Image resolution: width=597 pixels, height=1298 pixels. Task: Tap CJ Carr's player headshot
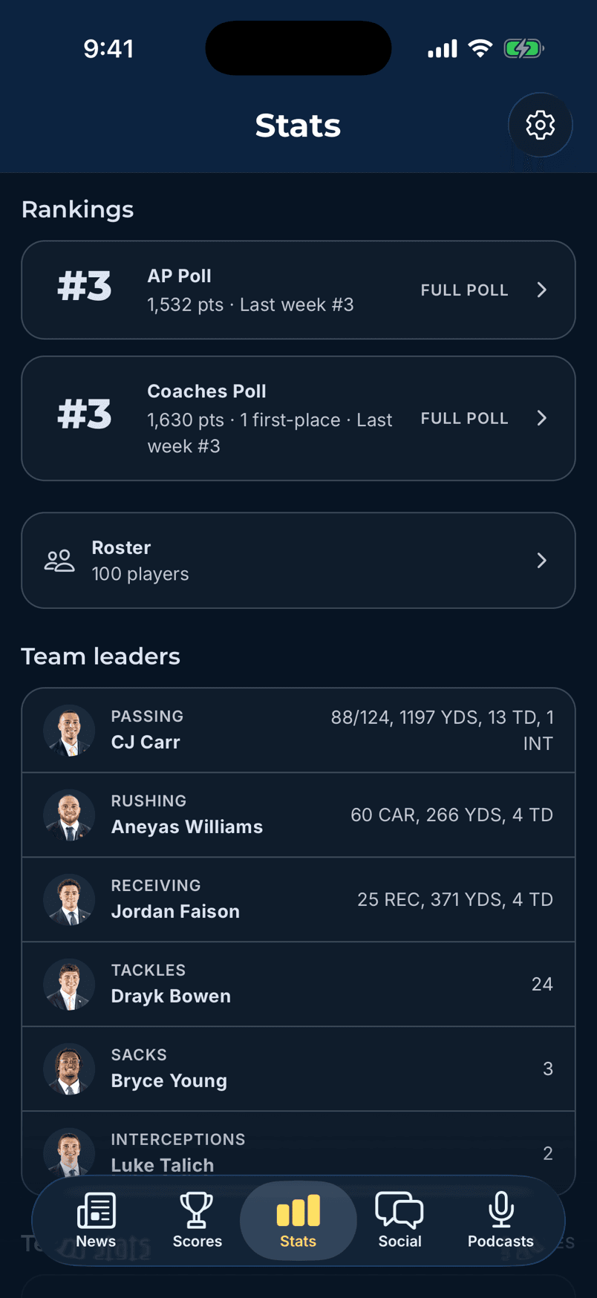click(x=69, y=731)
